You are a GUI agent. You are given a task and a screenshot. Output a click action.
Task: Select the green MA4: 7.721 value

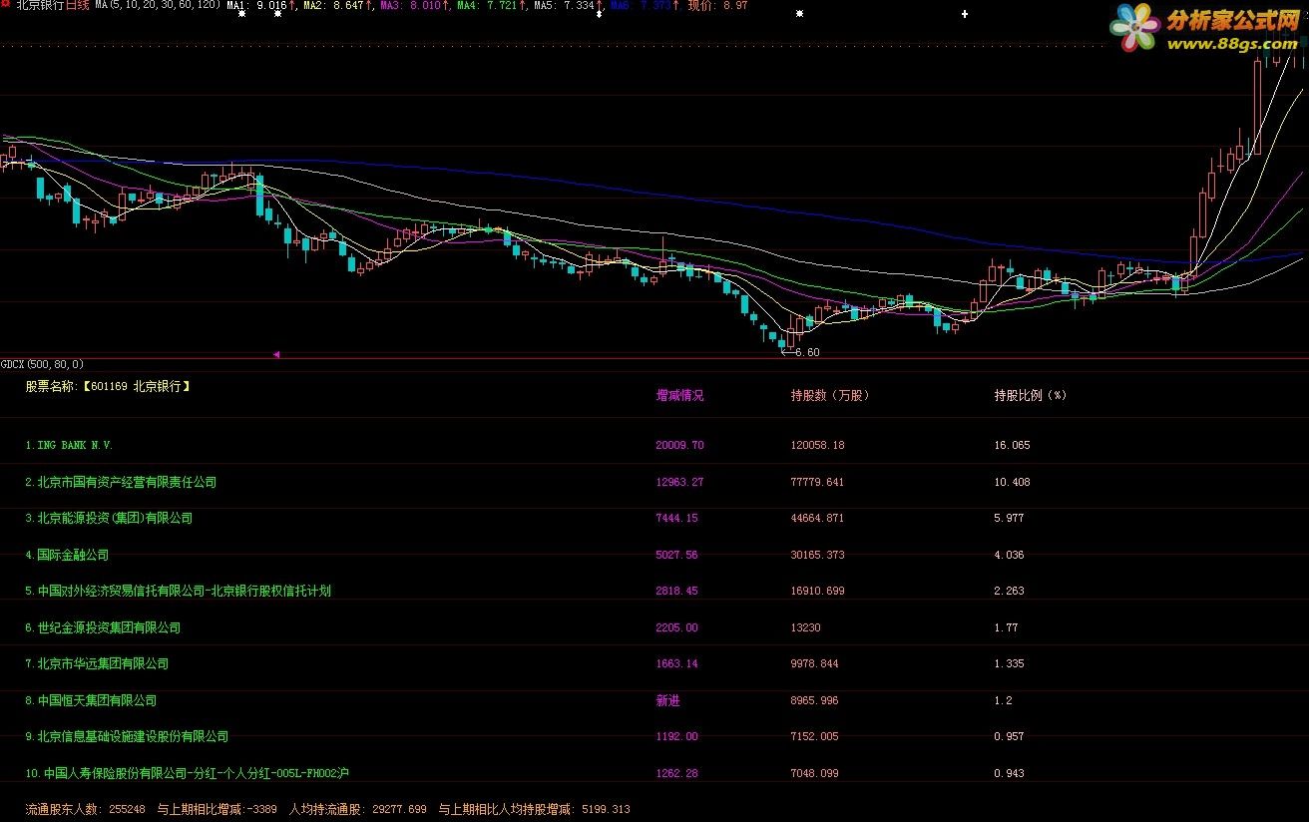click(489, 5)
